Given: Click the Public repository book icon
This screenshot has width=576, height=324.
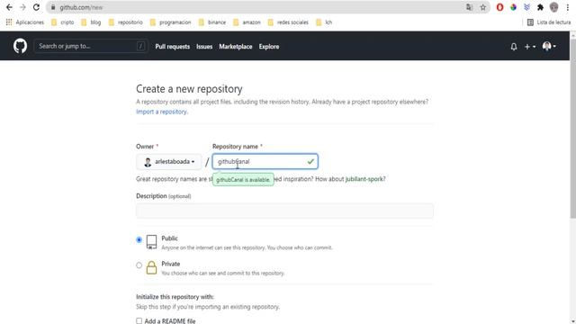Looking at the screenshot, I should 151,242.
